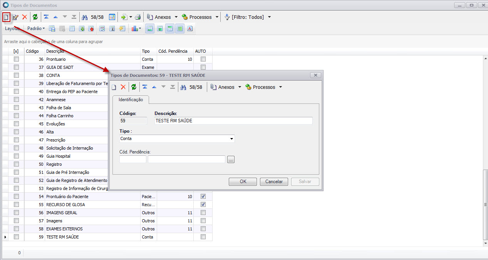Select the Identificação tab
488x260 pixels.
tap(131, 100)
